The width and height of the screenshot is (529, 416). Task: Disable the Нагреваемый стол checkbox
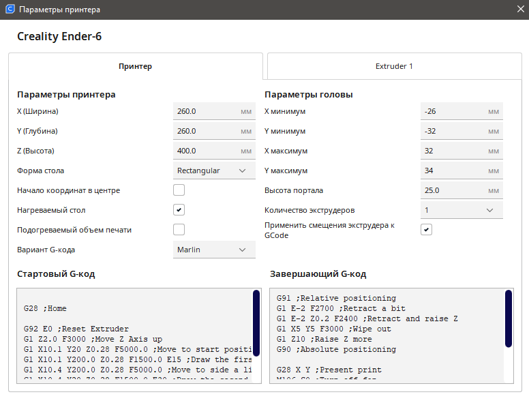click(x=179, y=210)
